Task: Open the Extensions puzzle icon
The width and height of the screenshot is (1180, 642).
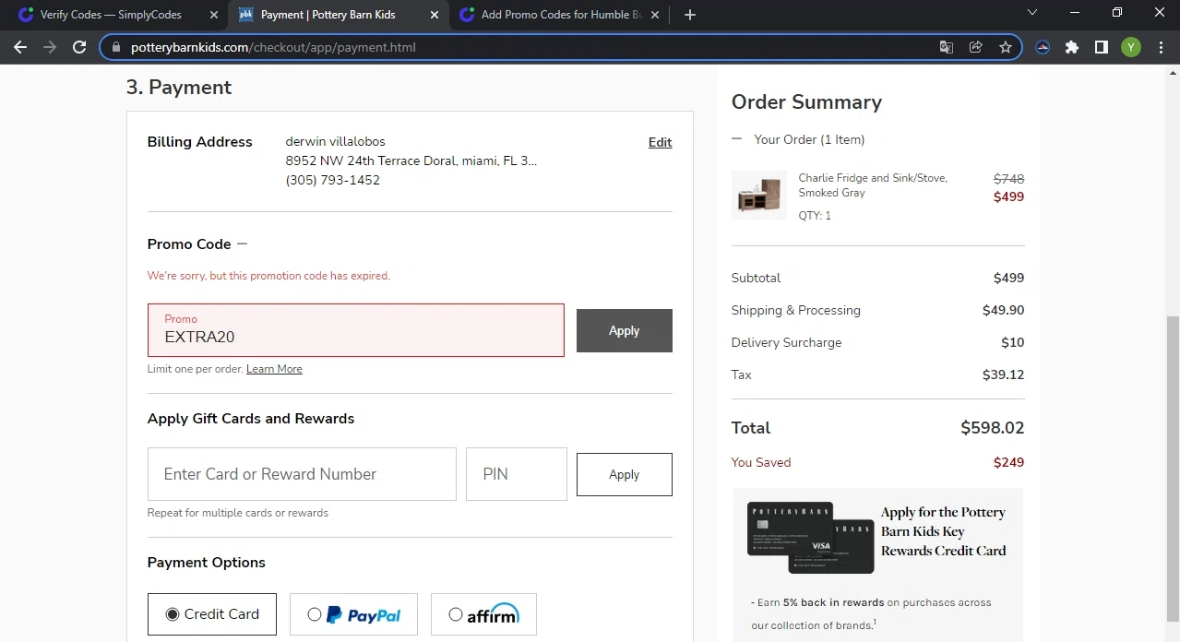Action: (1071, 47)
